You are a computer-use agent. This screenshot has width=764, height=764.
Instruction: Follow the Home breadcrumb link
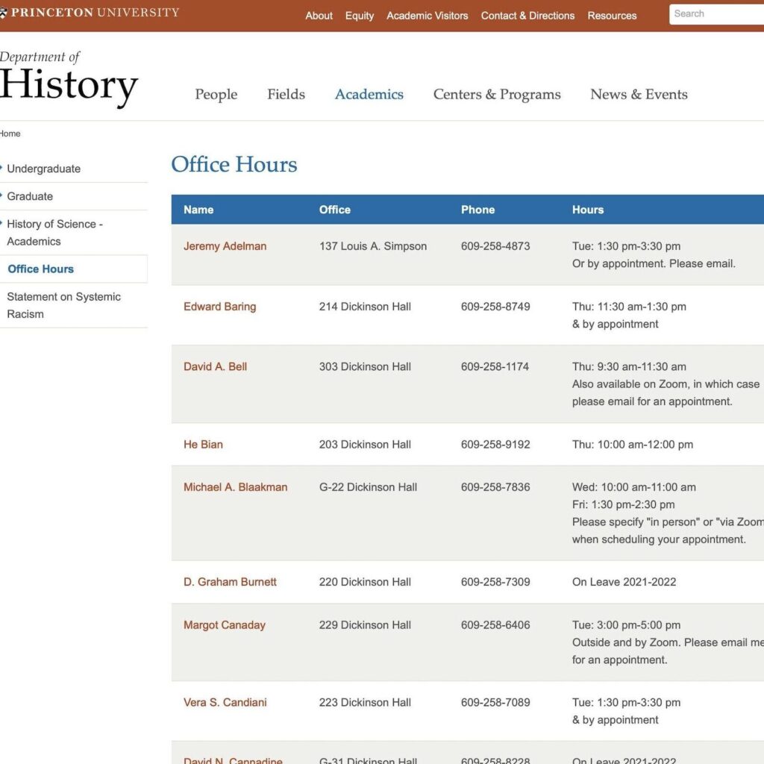click(10, 134)
